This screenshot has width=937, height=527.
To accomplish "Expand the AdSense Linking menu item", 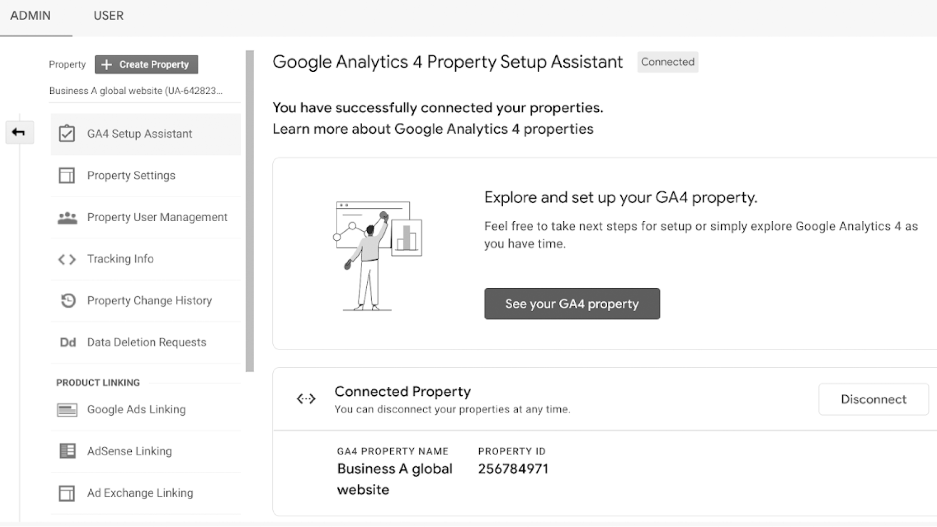I will point(129,450).
